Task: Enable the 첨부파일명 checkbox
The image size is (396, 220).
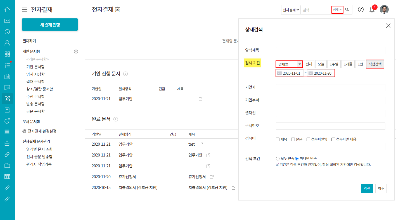Action: point(309,139)
